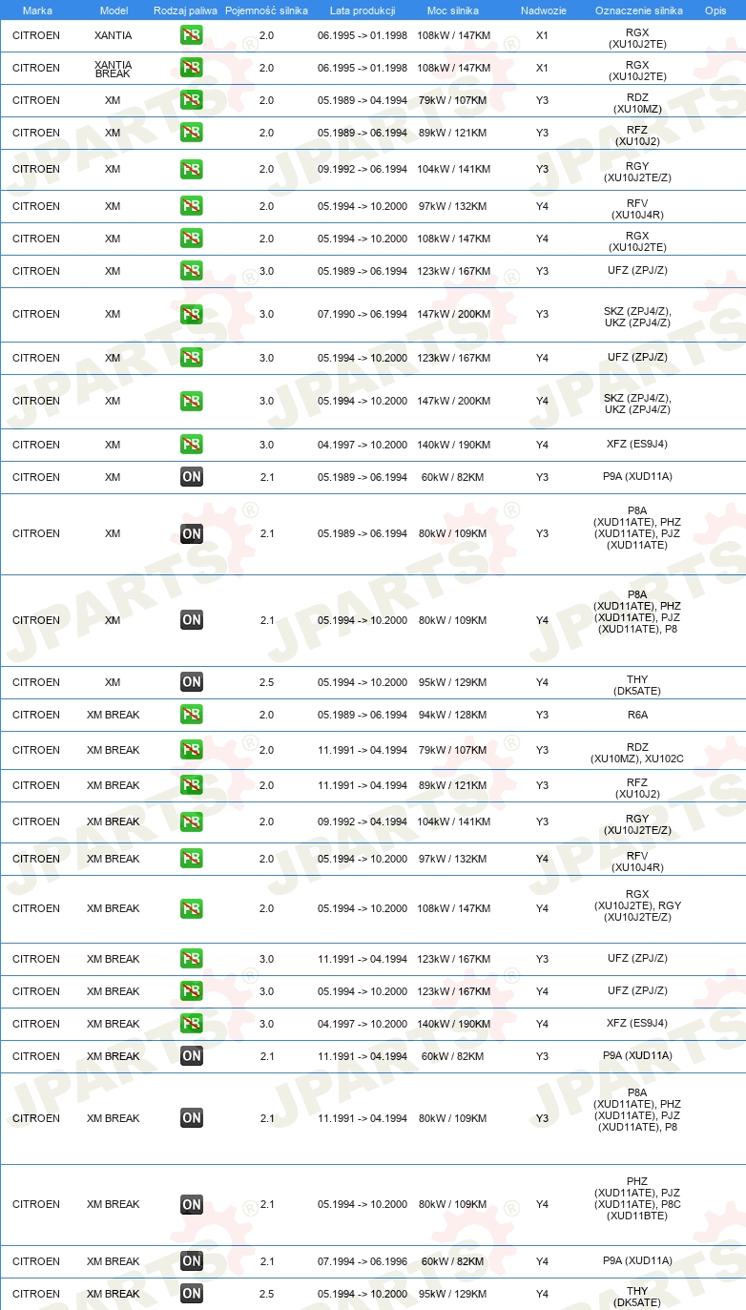Click petrol icon for XM 79kW from 05.1989
The height and width of the screenshot is (1310, 746).
192,100
